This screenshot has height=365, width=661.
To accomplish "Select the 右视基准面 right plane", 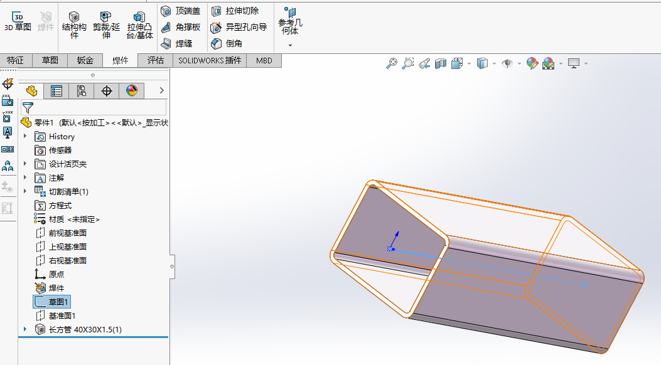I will [x=61, y=261].
